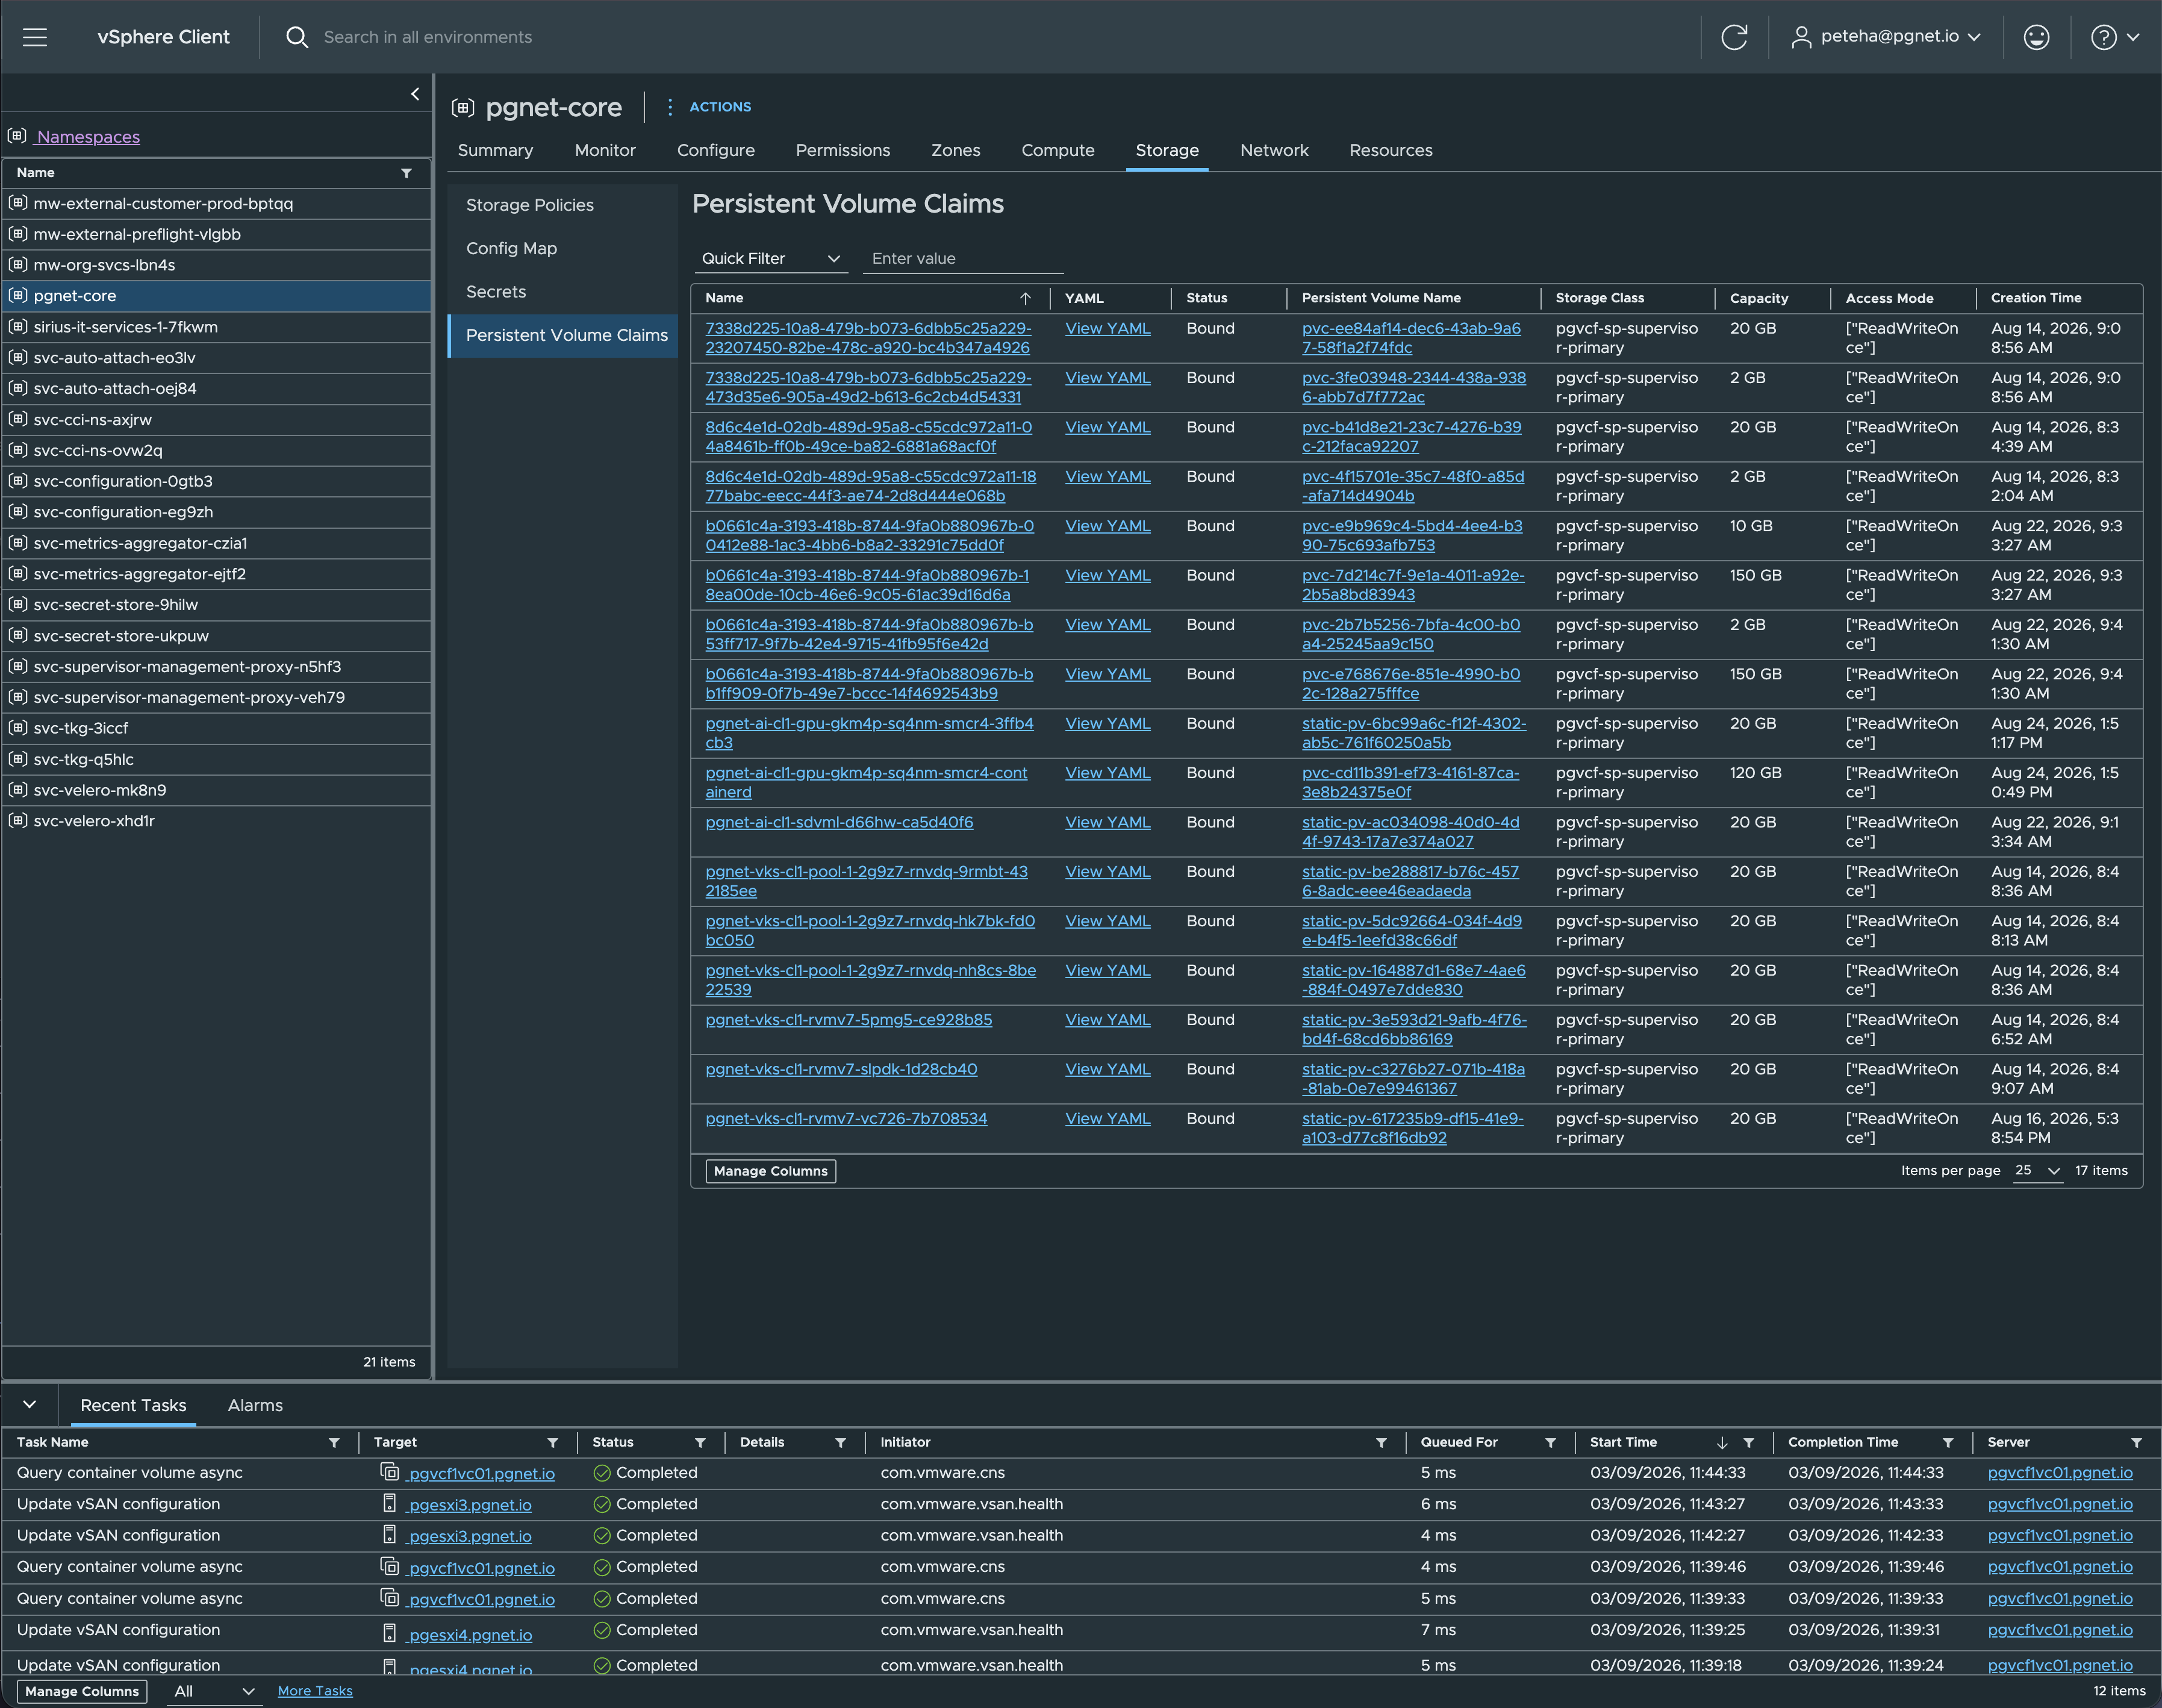The width and height of the screenshot is (2162, 1708).
Task: Select svc-secret-store-ukpuw namespace
Action: [217, 636]
